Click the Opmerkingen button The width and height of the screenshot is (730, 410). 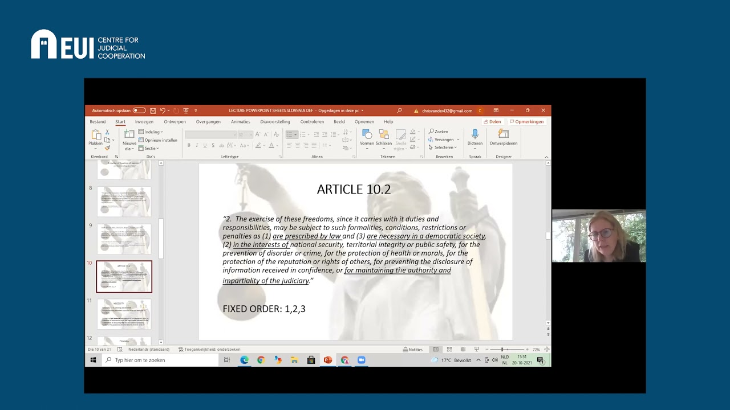[x=526, y=121]
